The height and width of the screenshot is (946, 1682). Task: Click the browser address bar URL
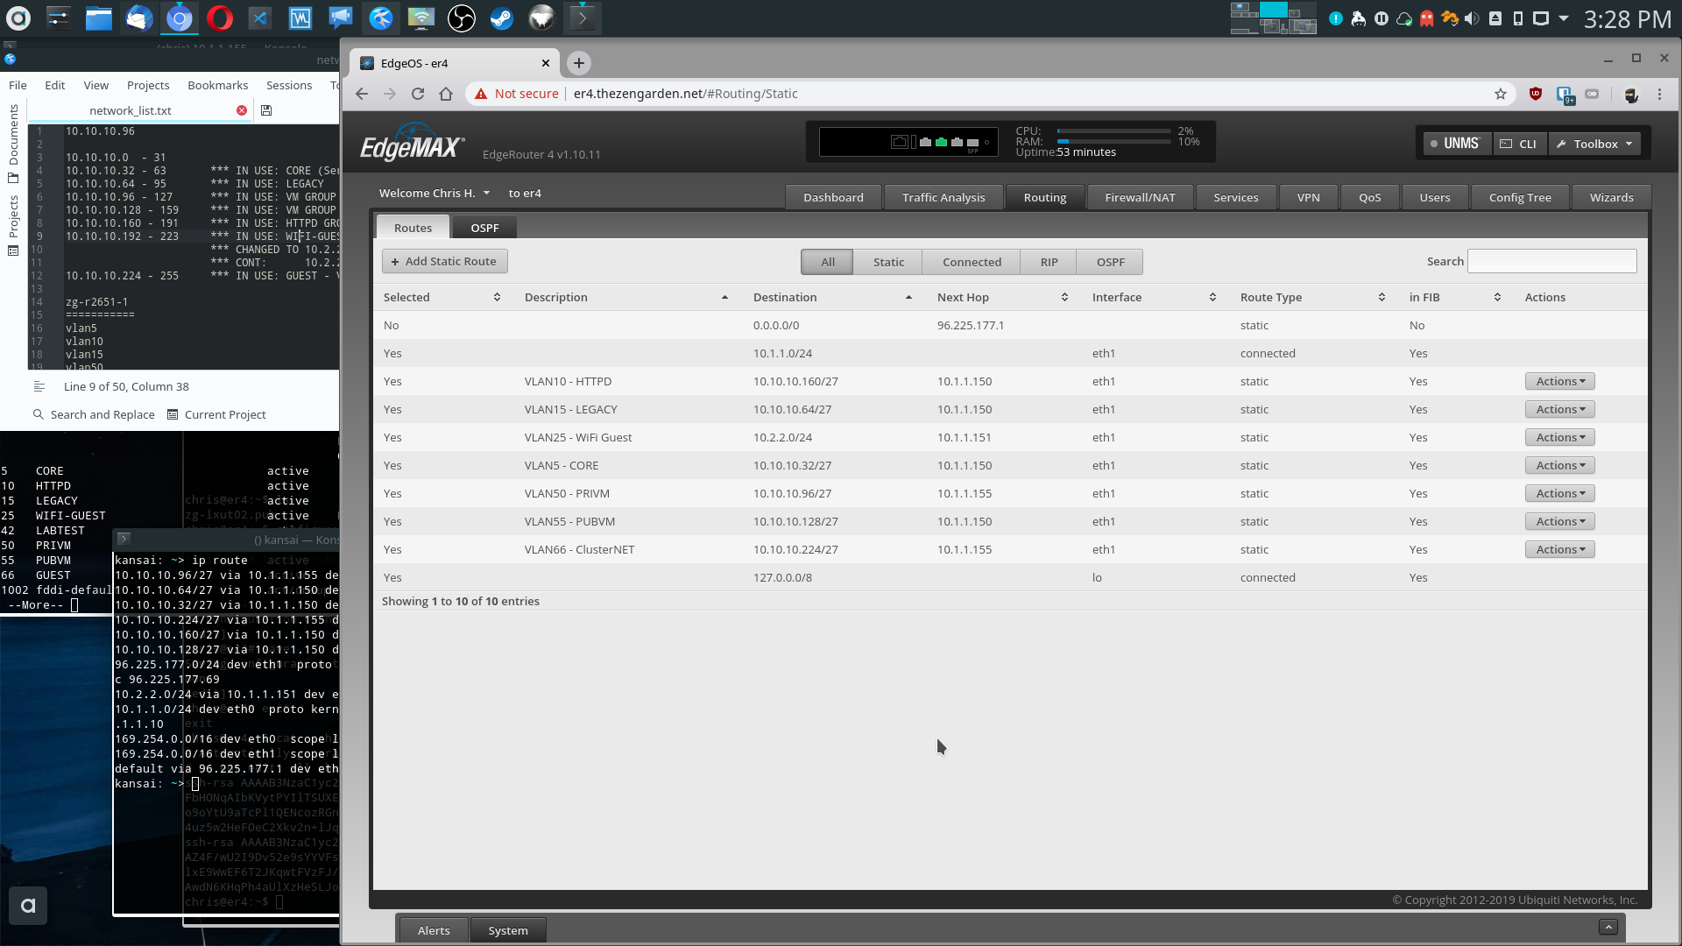[685, 94]
